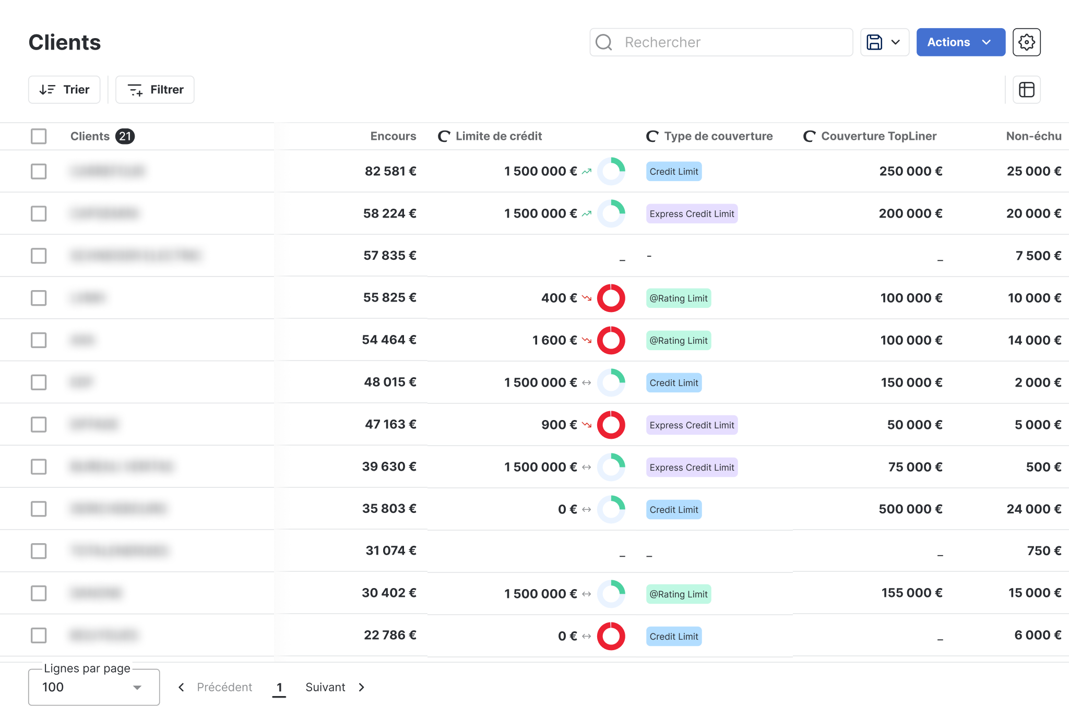1069x719 pixels.
Task: Check the row with 82 581 € encours
Action: 39,171
